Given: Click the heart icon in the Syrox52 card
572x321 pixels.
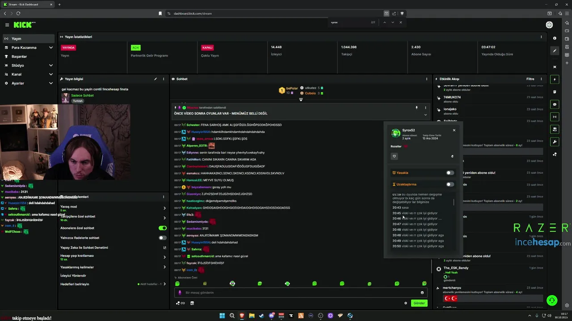Looking at the screenshot, I should click(394, 156).
